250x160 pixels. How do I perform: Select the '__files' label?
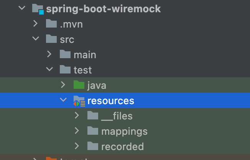117,116
